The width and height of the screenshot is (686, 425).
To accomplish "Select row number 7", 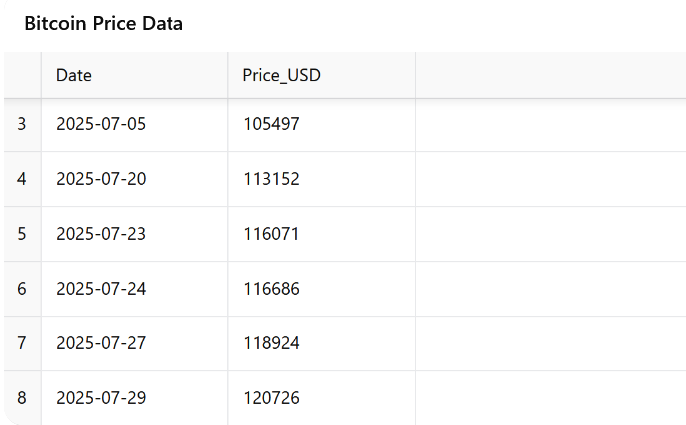I will coord(22,342).
